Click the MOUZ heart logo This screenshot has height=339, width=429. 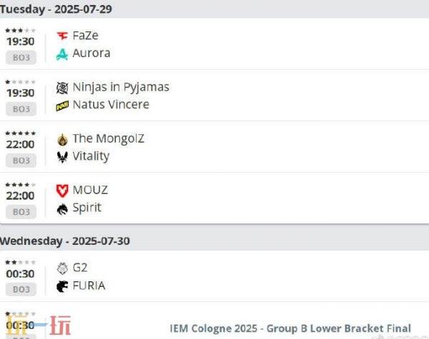pos(62,191)
